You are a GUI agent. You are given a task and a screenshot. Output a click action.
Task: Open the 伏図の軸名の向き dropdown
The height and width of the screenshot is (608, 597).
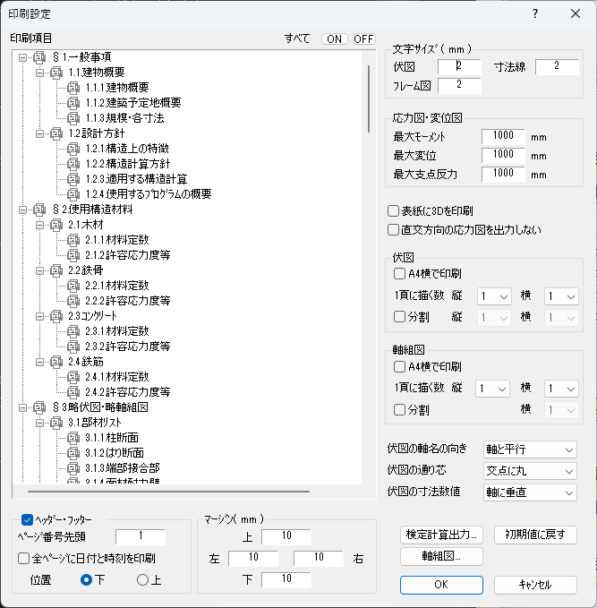pos(530,449)
